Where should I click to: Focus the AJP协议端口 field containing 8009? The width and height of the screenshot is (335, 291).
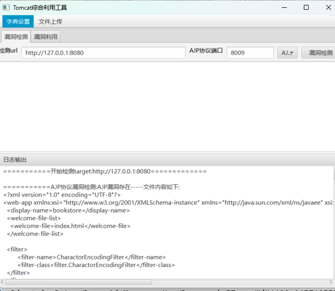tap(250, 53)
